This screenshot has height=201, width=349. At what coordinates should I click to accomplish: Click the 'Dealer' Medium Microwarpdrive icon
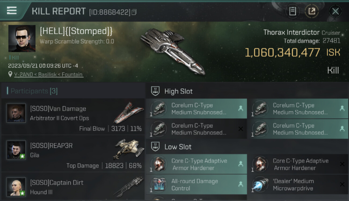click(x=260, y=185)
